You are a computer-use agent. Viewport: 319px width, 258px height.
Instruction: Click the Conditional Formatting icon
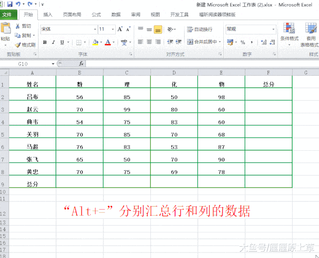pos(289,34)
